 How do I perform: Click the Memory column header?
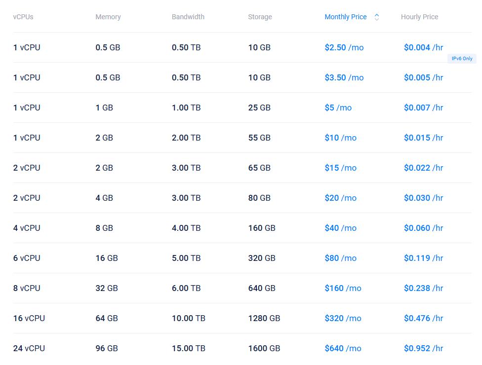pyautogui.click(x=108, y=17)
